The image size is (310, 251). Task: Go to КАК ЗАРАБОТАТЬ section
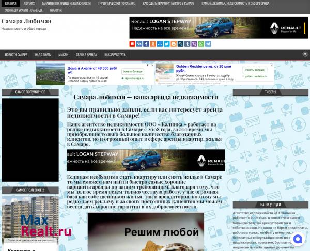pos(115,55)
